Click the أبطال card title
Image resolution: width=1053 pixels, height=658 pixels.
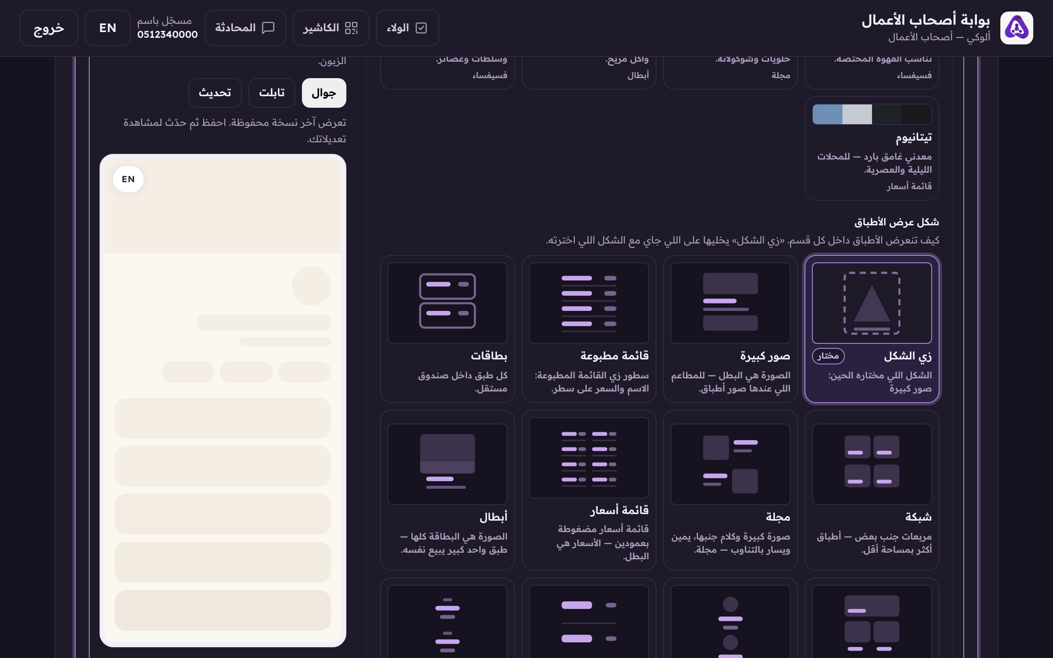493,517
